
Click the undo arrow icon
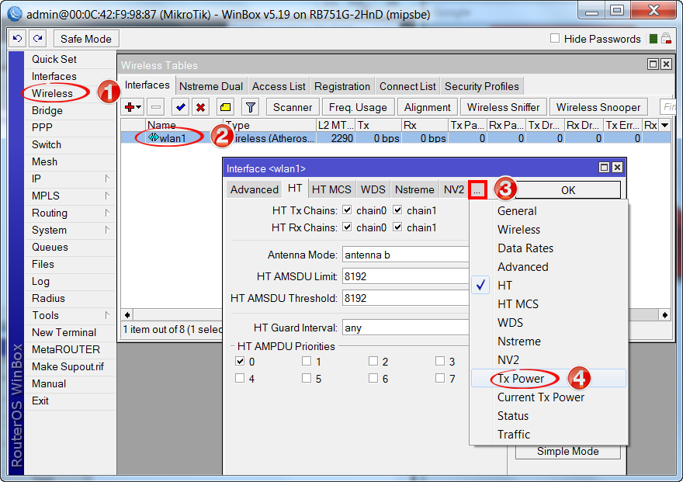[x=17, y=39]
